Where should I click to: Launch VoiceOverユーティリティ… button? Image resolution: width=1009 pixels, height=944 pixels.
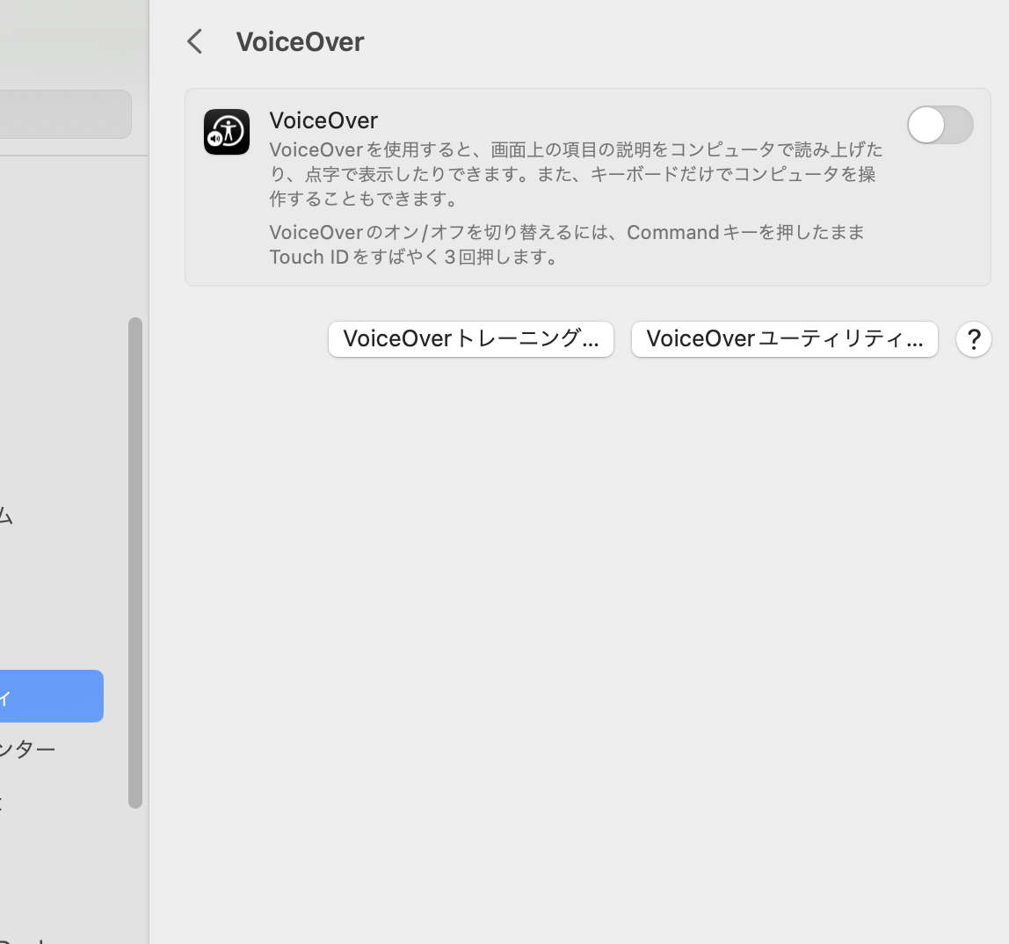click(784, 339)
